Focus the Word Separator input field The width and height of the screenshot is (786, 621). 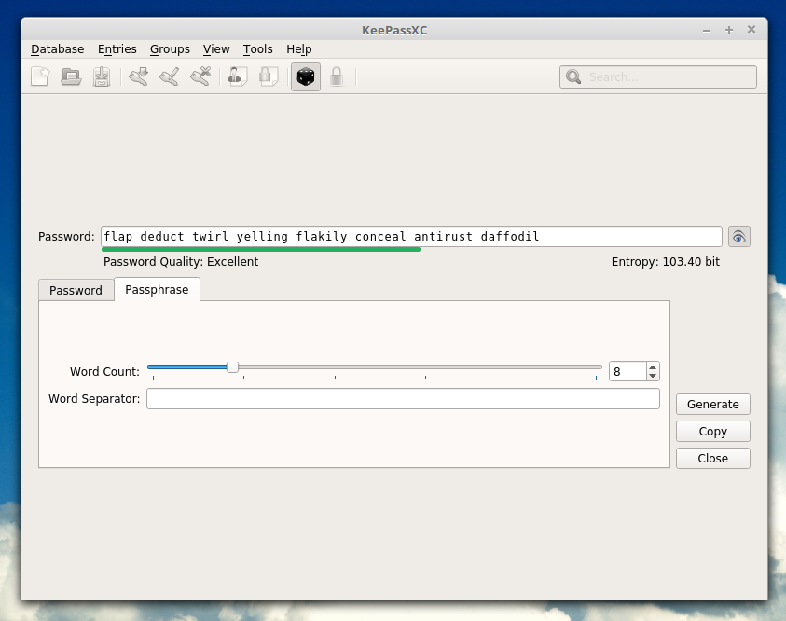click(x=403, y=399)
